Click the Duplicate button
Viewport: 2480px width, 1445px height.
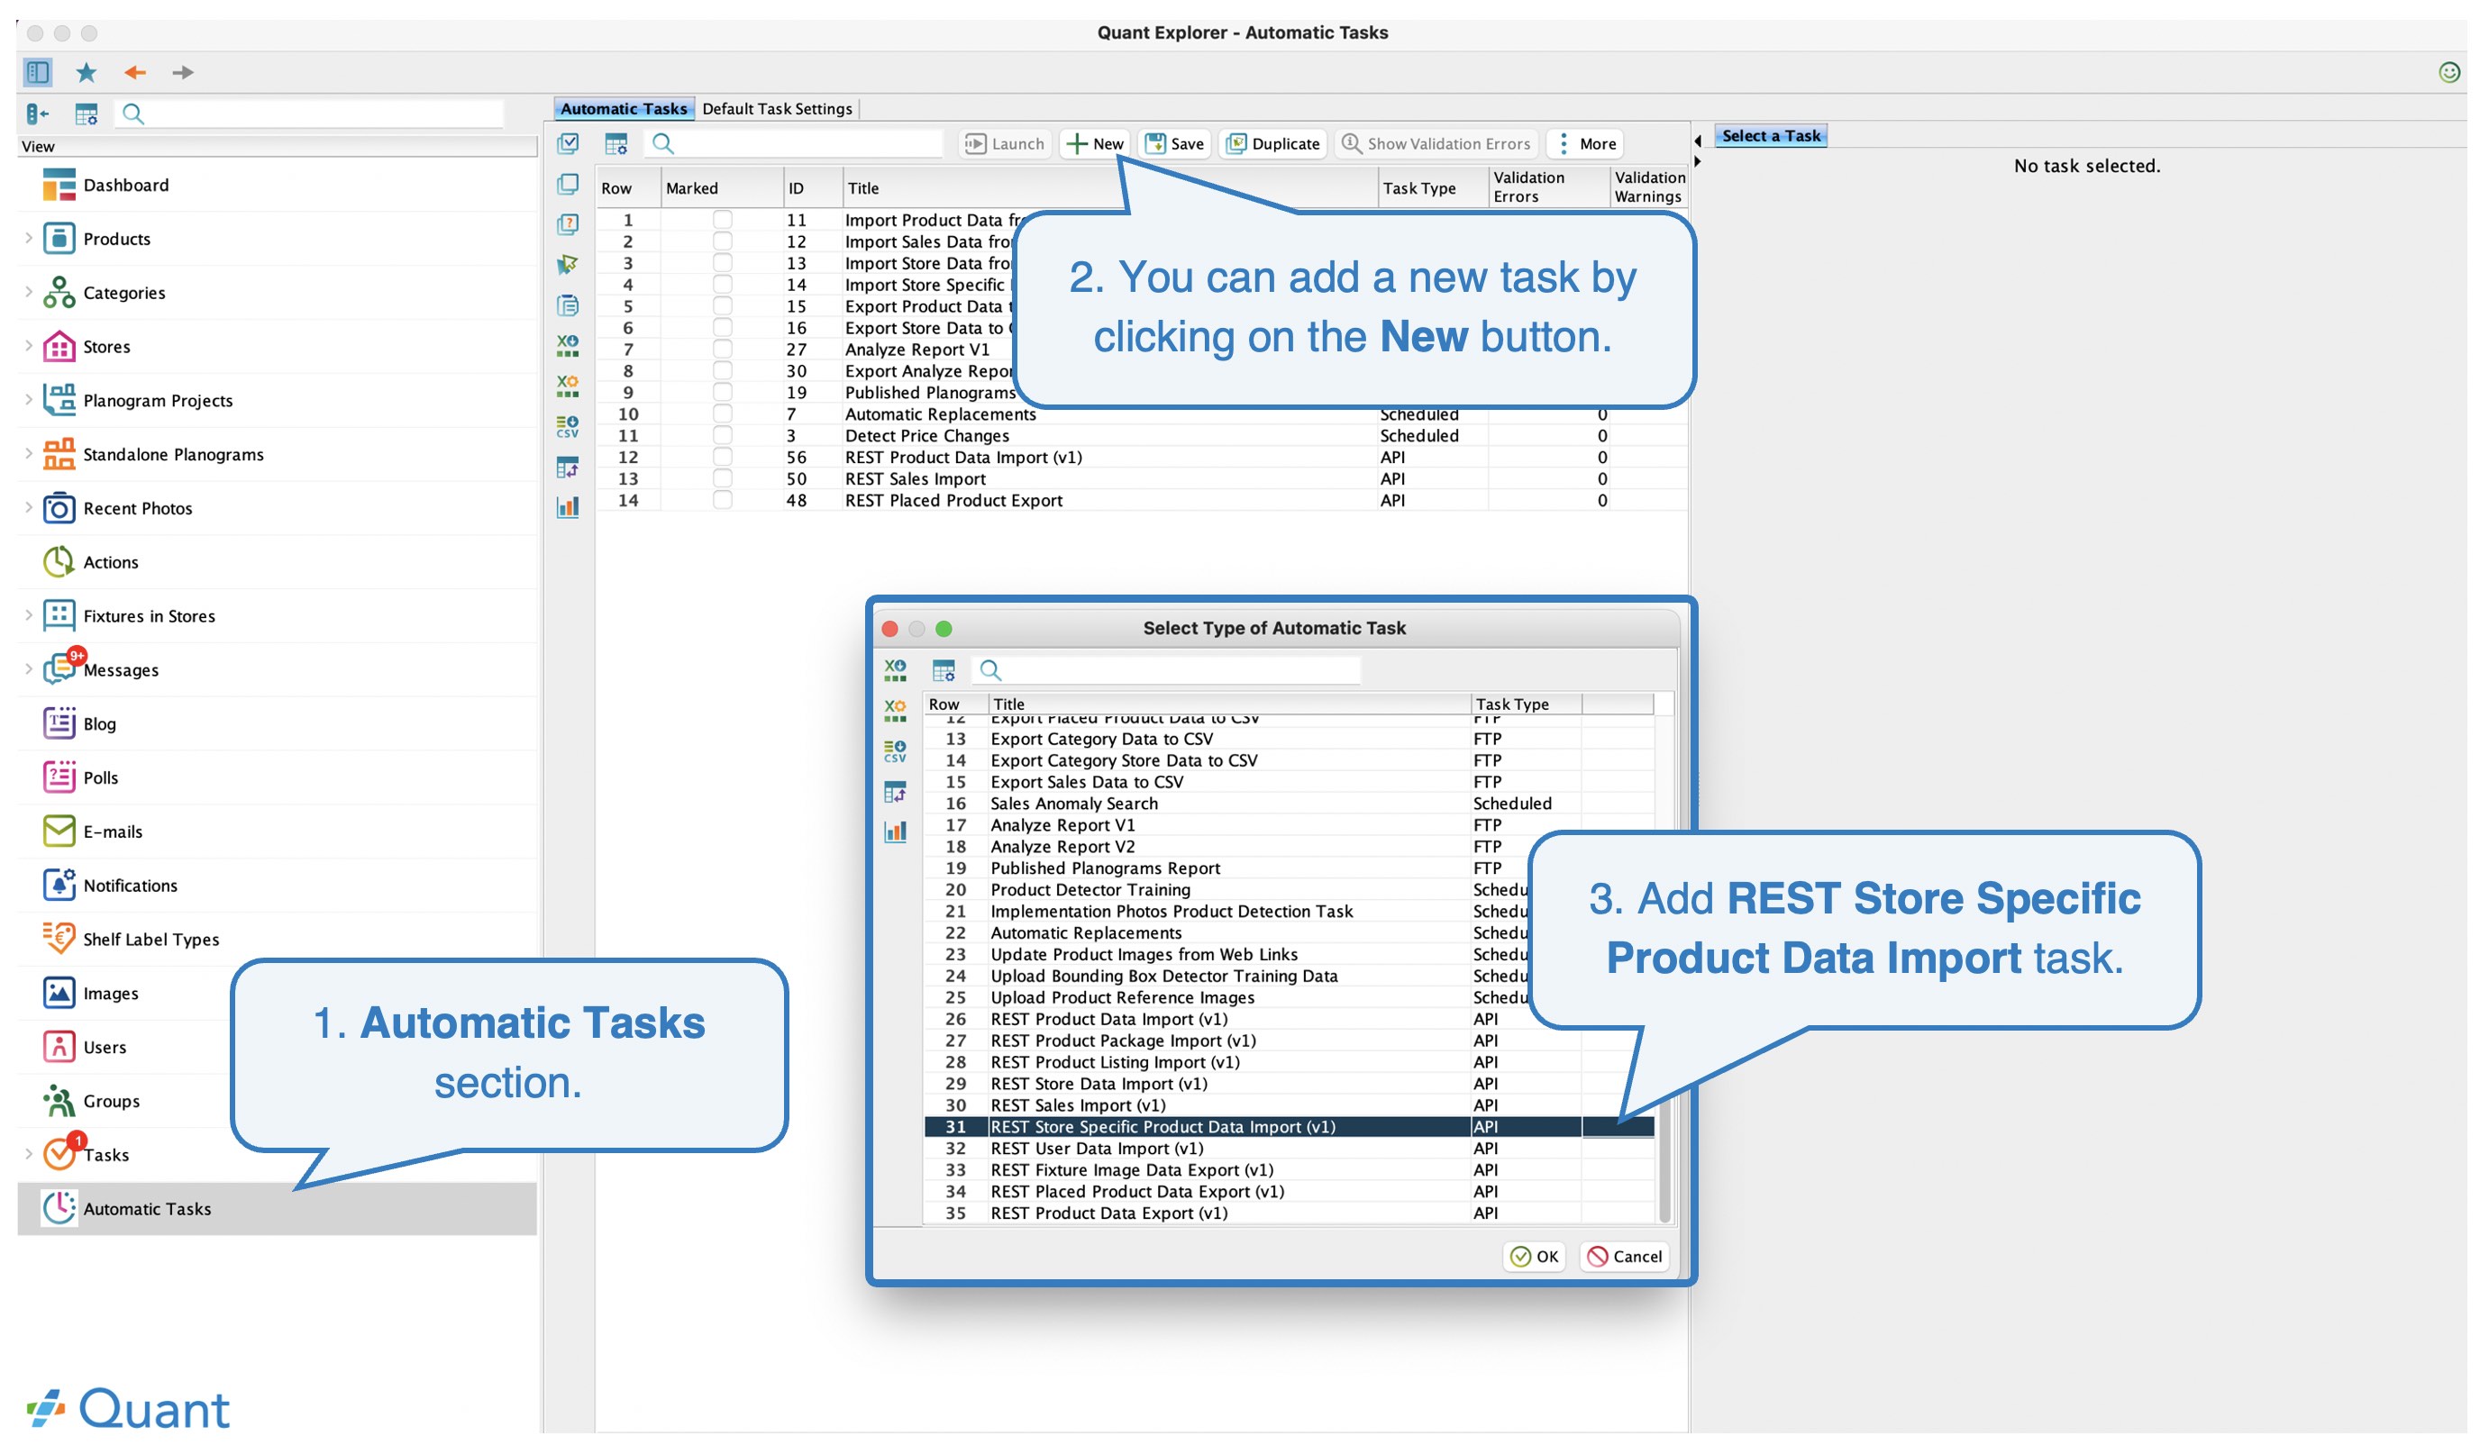click(1273, 143)
